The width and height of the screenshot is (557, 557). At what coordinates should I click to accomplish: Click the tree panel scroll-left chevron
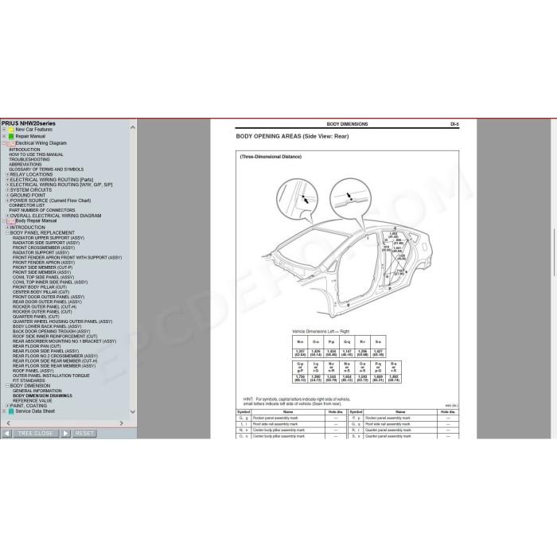[9, 423]
